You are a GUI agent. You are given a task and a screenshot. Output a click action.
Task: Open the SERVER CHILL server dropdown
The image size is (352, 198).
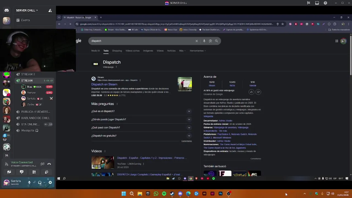tap(27, 10)
